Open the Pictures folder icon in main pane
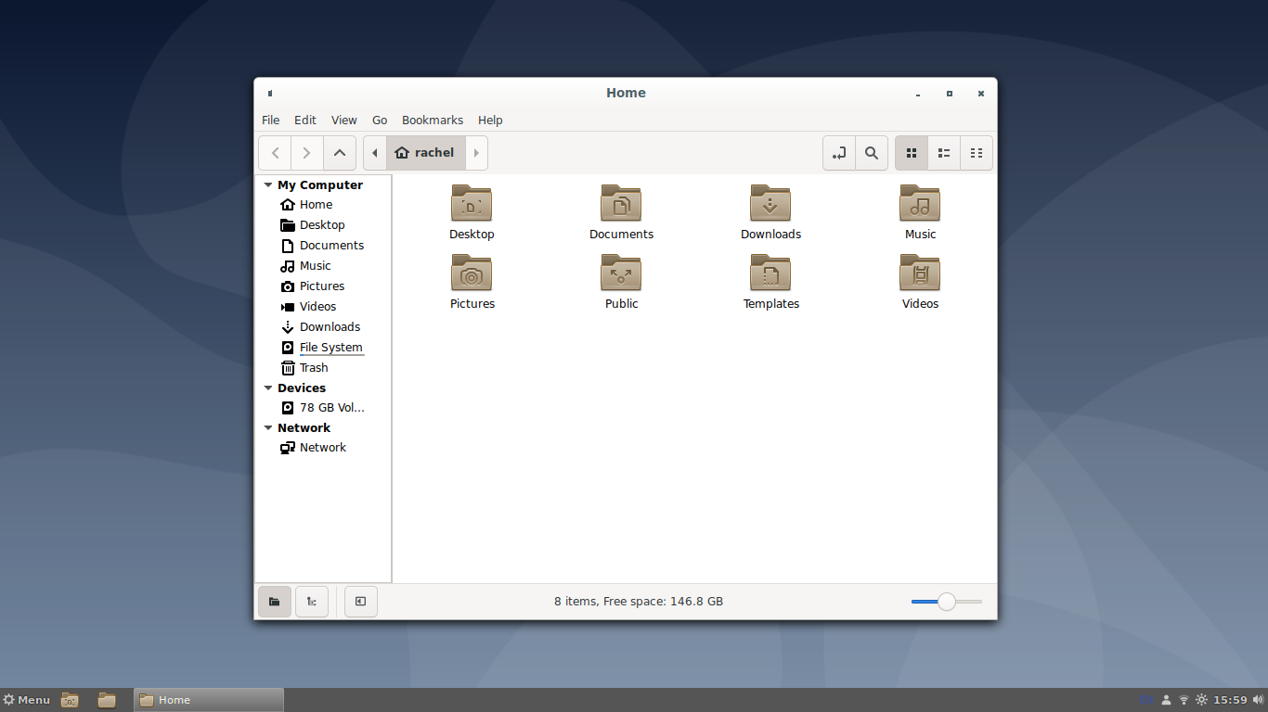1268x712 pixels. point(472,273)
